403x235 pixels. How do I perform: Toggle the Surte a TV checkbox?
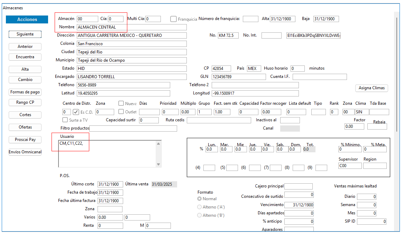(65, 120)
